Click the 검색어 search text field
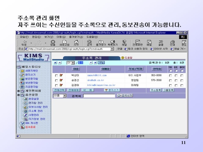 point(99,96)
